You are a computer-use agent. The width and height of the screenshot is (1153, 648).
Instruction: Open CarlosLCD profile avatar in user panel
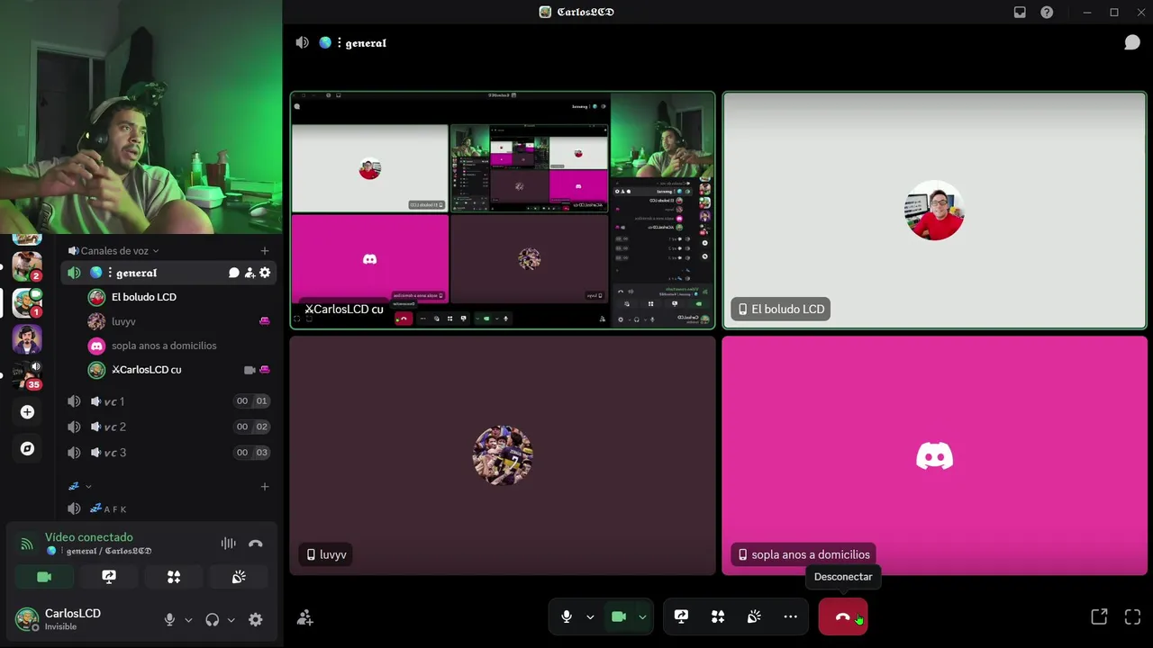pos(27,619)
